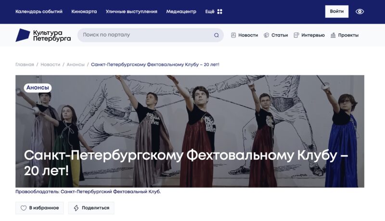Click the Культура Петербурга logo
The height and width of the screenshot is (221, 385).
43,35
